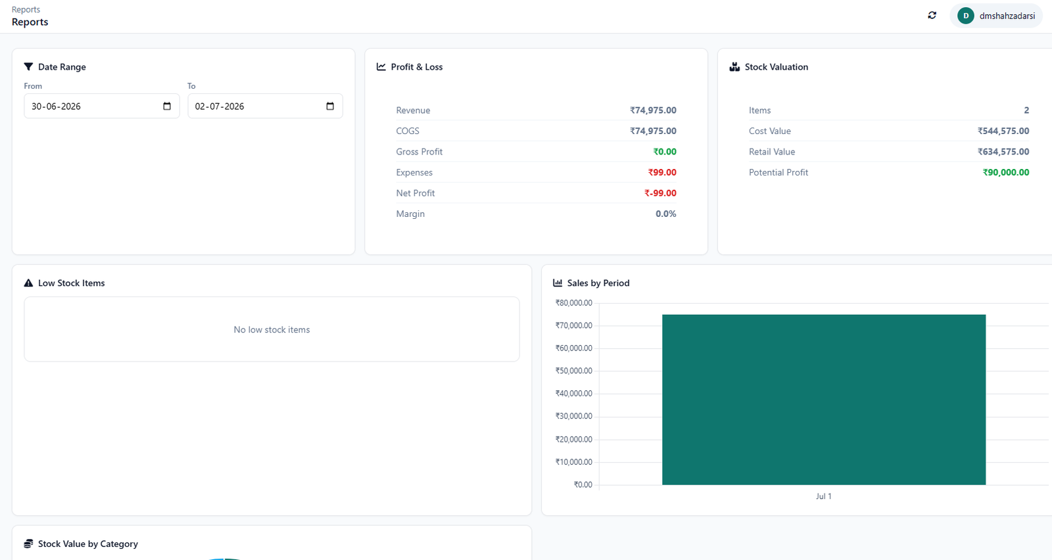Click the Sales by Period heading

point(598,283)
